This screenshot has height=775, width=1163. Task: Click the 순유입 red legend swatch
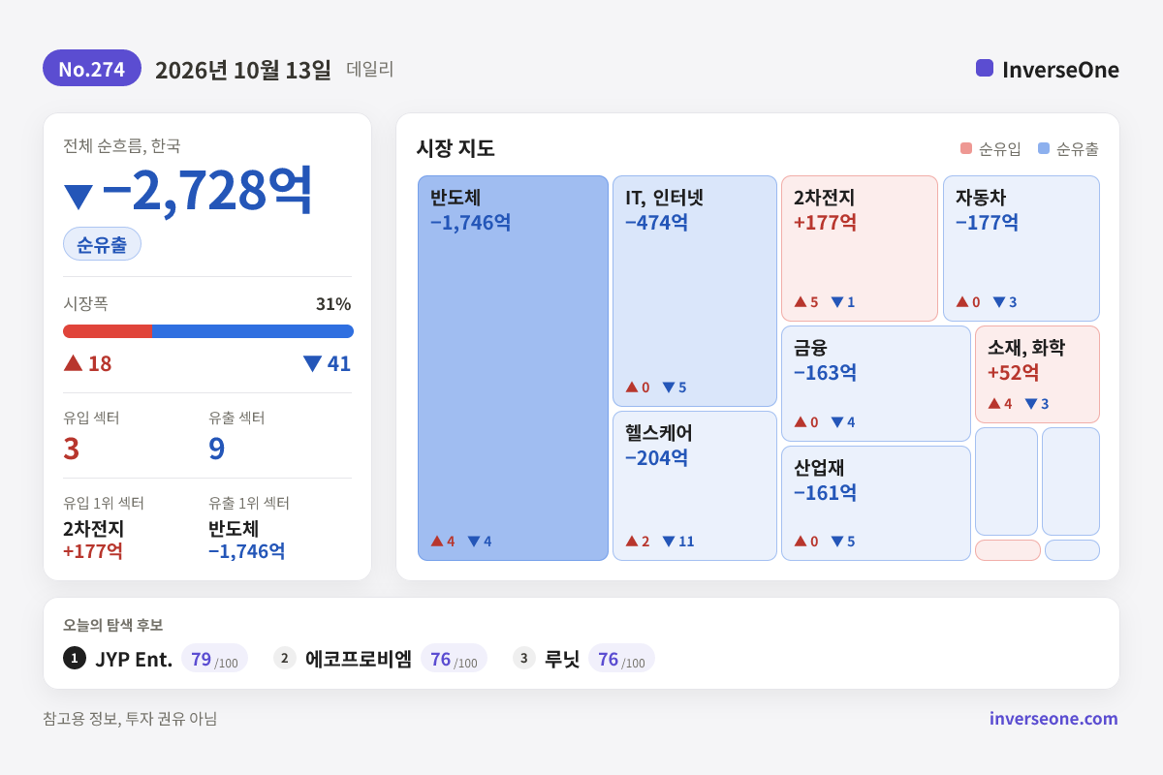pos(965,148)
